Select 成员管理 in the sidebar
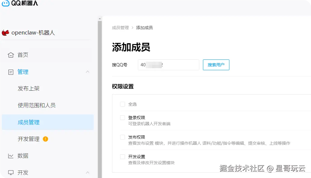The height and width of the screenshot is (178, 311). click(x=48, y=122)
